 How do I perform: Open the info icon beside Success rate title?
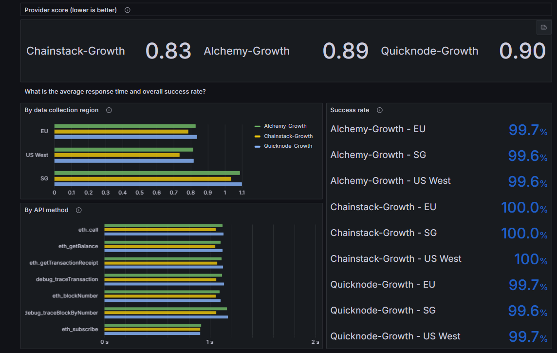click(x=380, y=110)
